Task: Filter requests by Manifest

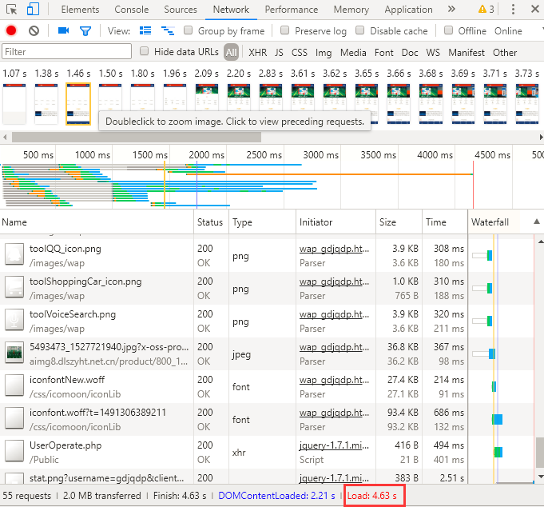Action: point(467,53)
